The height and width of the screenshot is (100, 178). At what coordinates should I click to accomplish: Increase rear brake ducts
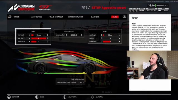tap(48, 41)
